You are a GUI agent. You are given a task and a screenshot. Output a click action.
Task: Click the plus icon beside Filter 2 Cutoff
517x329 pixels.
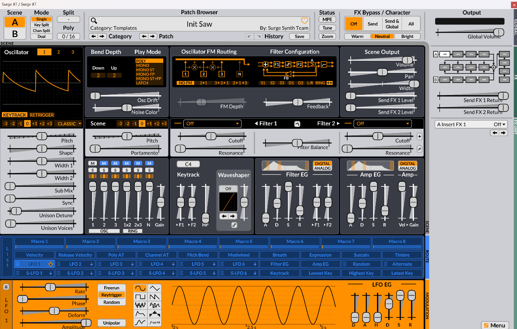pyautogui.click(x=420, y=137)
